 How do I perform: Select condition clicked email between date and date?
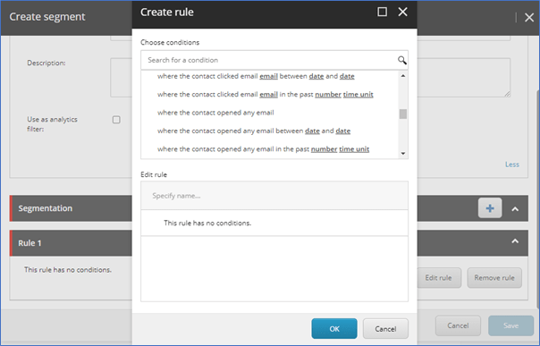pos(256,76)
